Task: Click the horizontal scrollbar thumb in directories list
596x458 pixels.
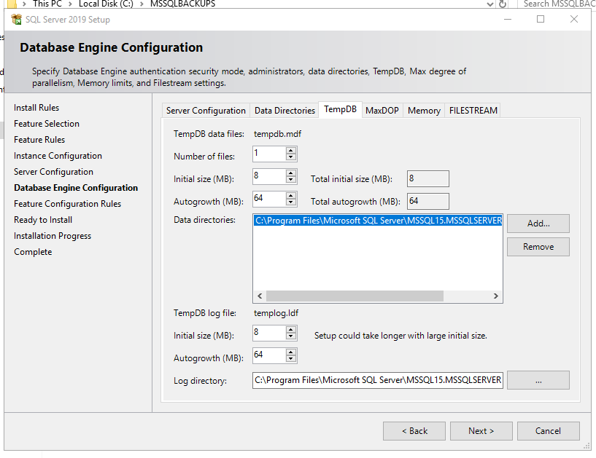Action: point(355,296)
